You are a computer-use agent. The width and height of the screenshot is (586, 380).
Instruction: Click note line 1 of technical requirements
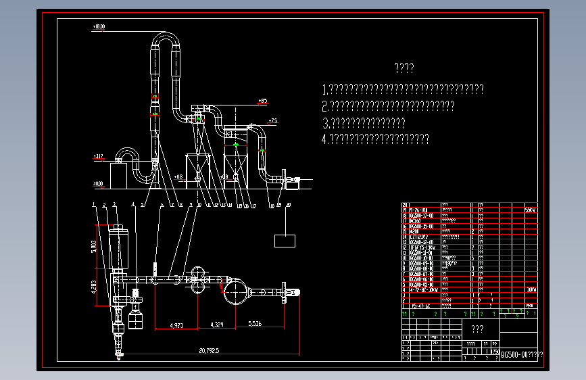pyautogui.click(x=403, y=89)
